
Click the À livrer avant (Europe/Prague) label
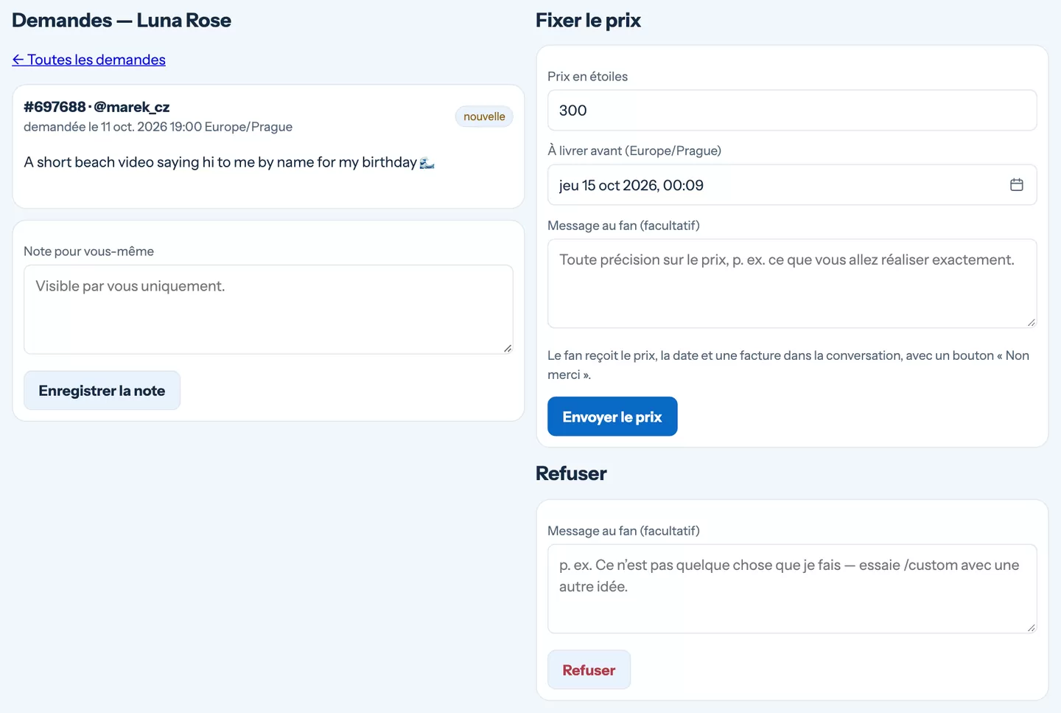[634, 150]
